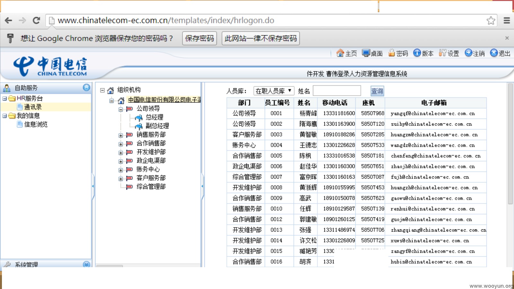Open 信息浏览 in the sidebar tree
Image resolution: width=514 pixels, height=289 pixels.
click(36, 124)
